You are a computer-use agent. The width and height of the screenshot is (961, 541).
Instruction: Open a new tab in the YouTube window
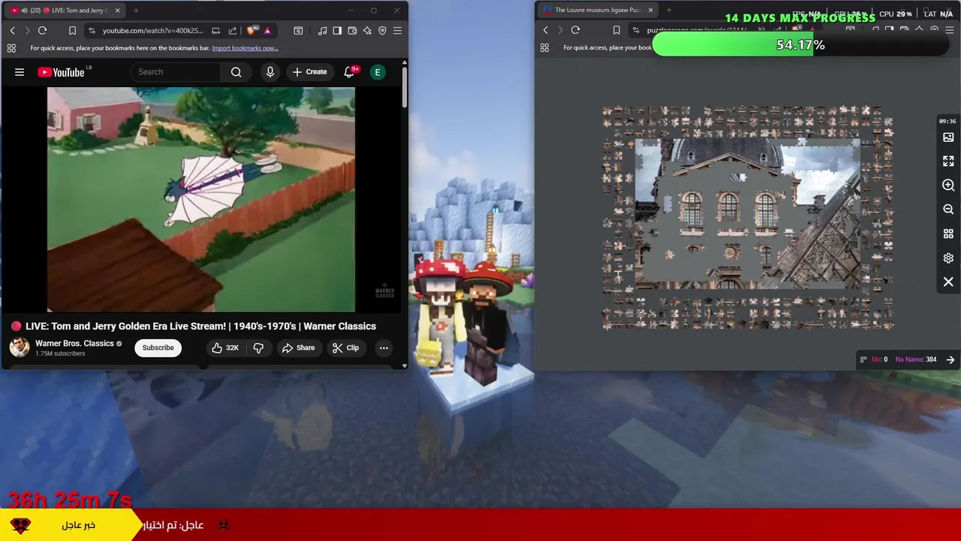tap(136, 11)
